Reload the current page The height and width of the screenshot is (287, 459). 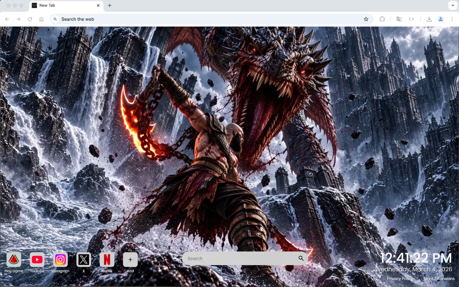tap(30, 19)
